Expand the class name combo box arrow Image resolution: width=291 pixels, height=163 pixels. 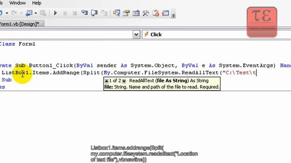(x=136, y=34)
